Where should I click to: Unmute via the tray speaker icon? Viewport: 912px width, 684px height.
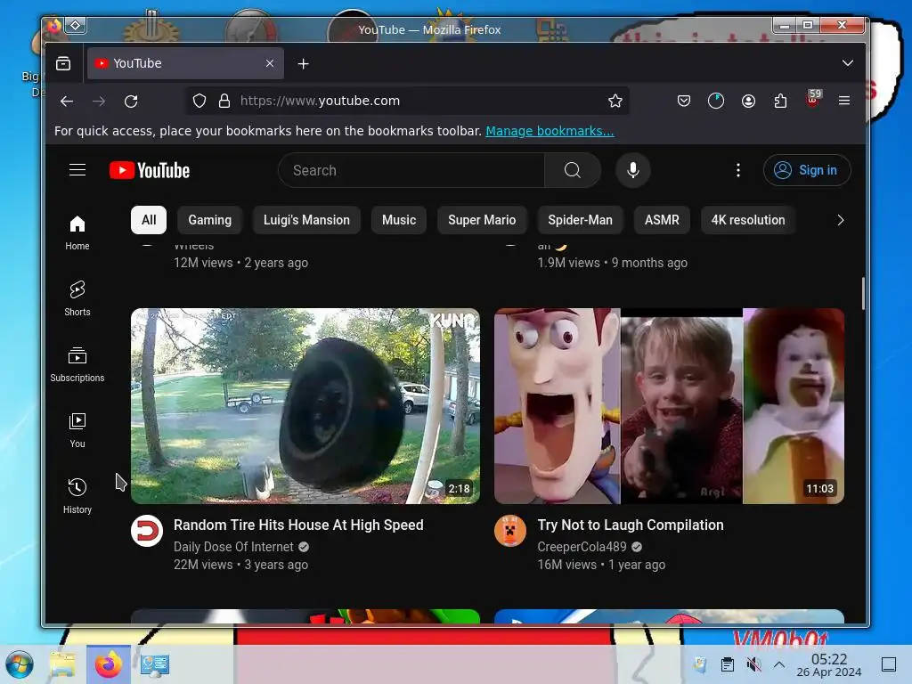(753, 664)
